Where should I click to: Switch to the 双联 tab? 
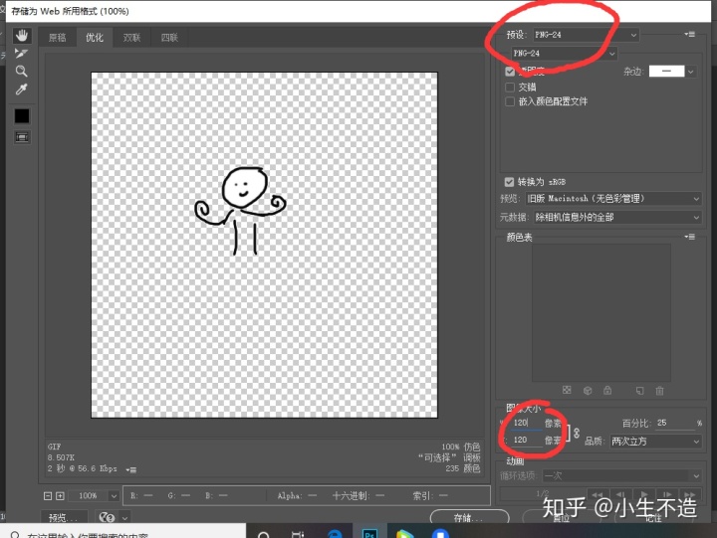(131, 38)
